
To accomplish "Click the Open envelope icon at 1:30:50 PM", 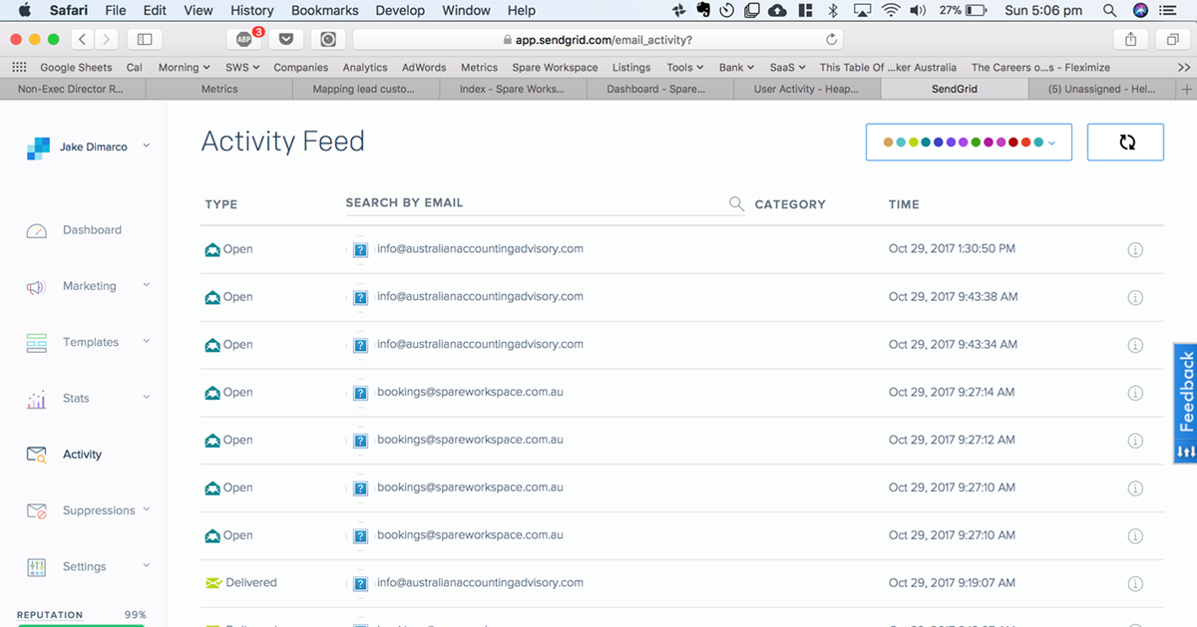I will (211, 249).
